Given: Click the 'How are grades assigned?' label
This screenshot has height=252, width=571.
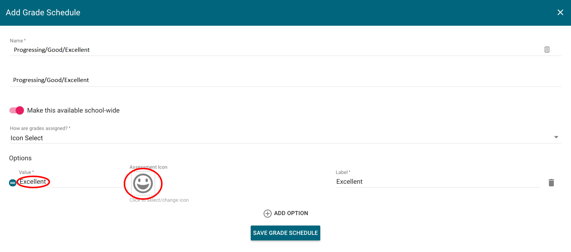Looking at the screenshot, I should pyautogui.click(x=40, y=128).
